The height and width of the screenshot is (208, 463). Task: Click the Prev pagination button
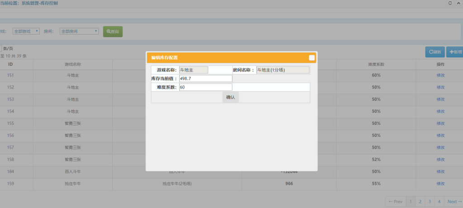(x=395, y=202)
